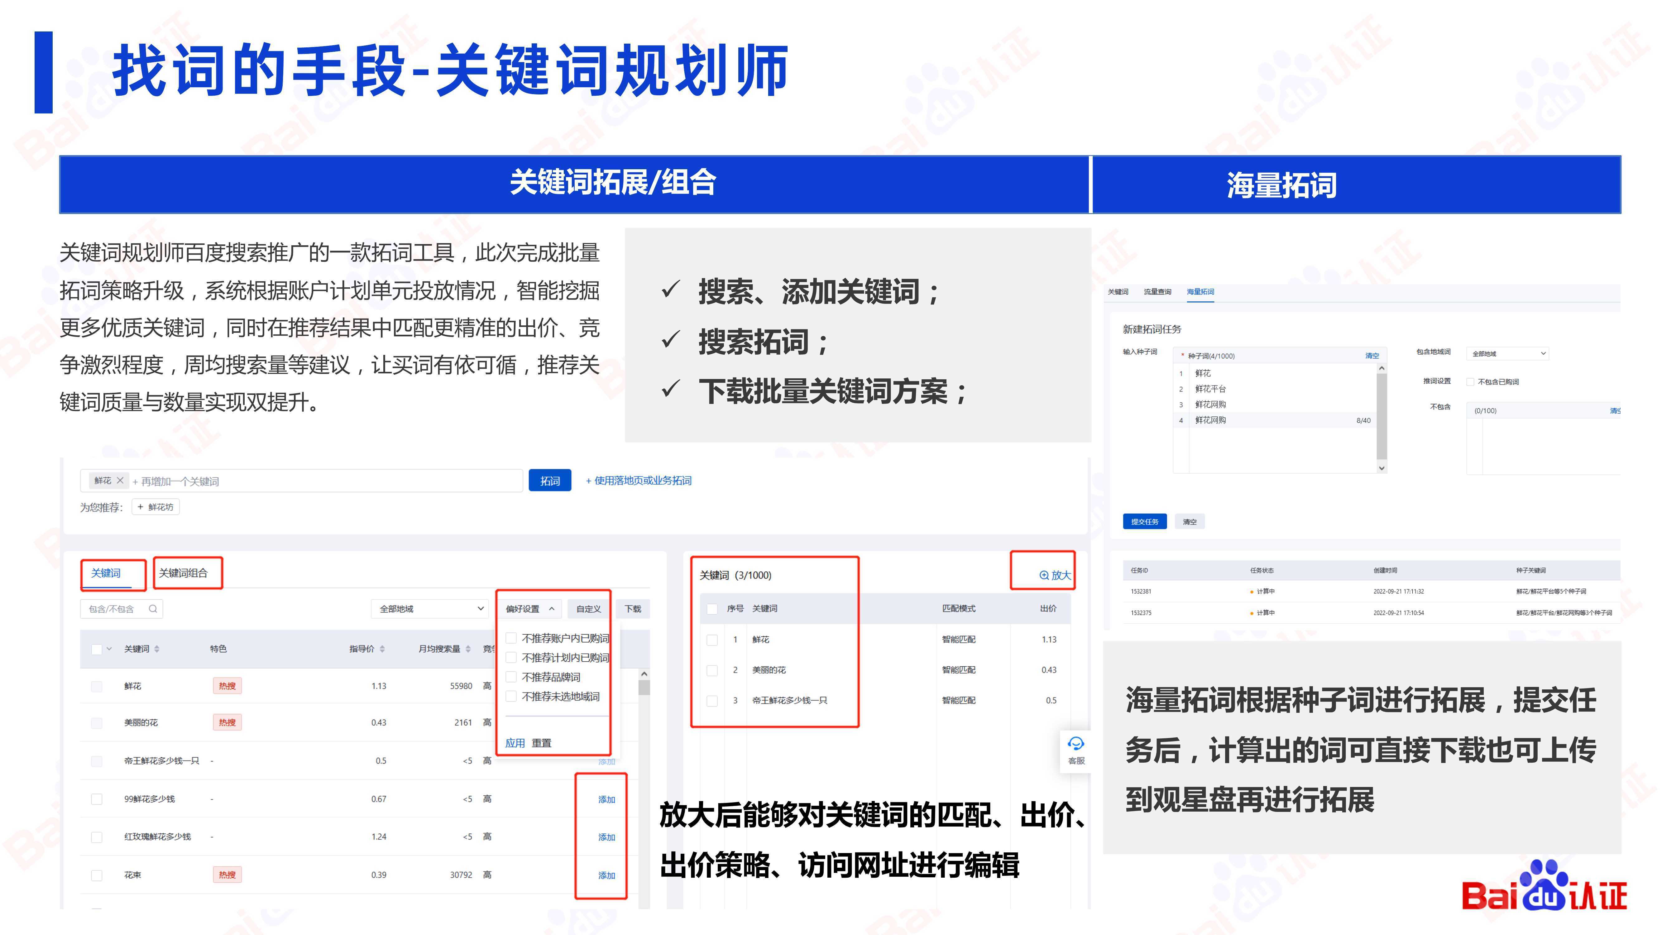Image resolution: width=1662 pixels, height=935 pixels.
Task: Open the 流量查询 tab
Action: tap(1157, 292)
